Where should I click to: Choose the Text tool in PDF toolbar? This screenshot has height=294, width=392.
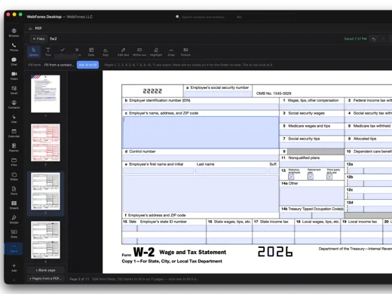tap(48, 52)
